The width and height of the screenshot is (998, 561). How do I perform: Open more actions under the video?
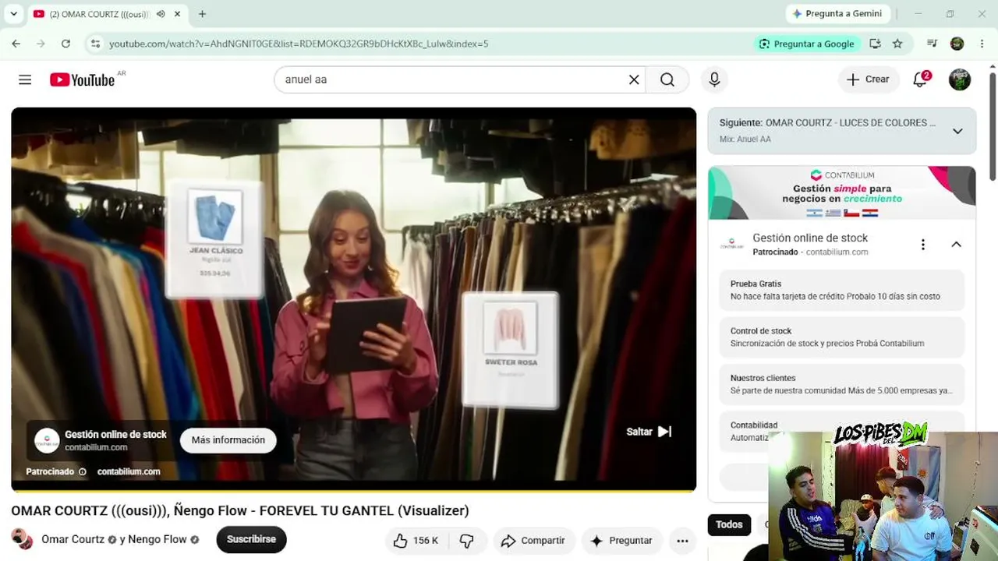point(682,541)
